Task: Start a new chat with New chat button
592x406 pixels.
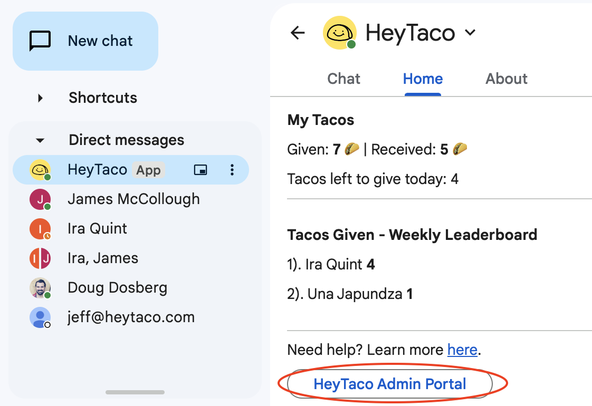Action: pyautogui.click(x=85, y=41)
